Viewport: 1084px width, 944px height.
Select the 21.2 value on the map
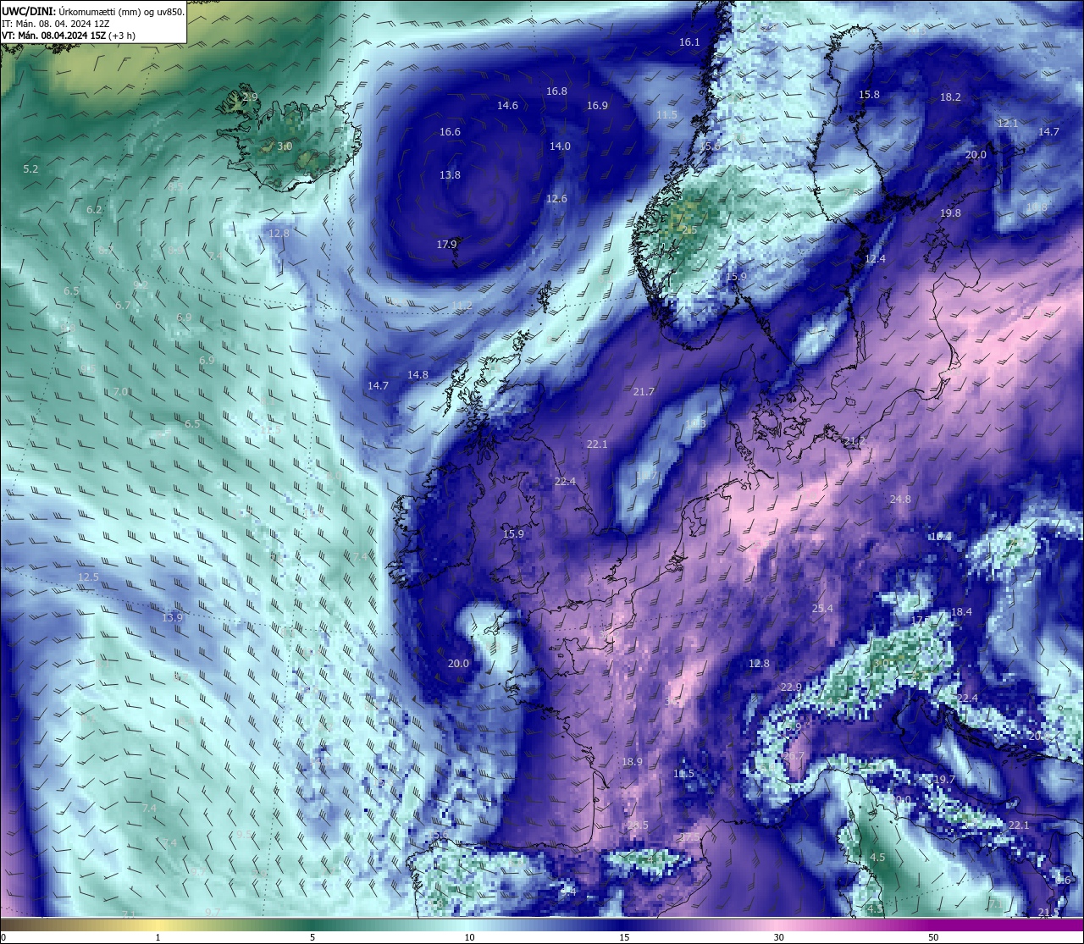pos(854,441)
